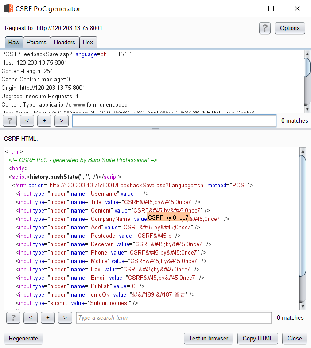Click the Regenerate button
This screenshot has width=311, height=348.
point(23,338)
